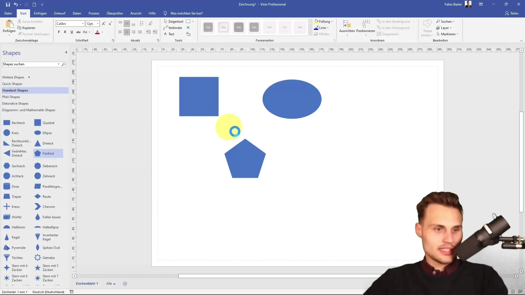The image size is (525, 295).
Task: Click the text block tool icon
Action: (x=188, y=34)
